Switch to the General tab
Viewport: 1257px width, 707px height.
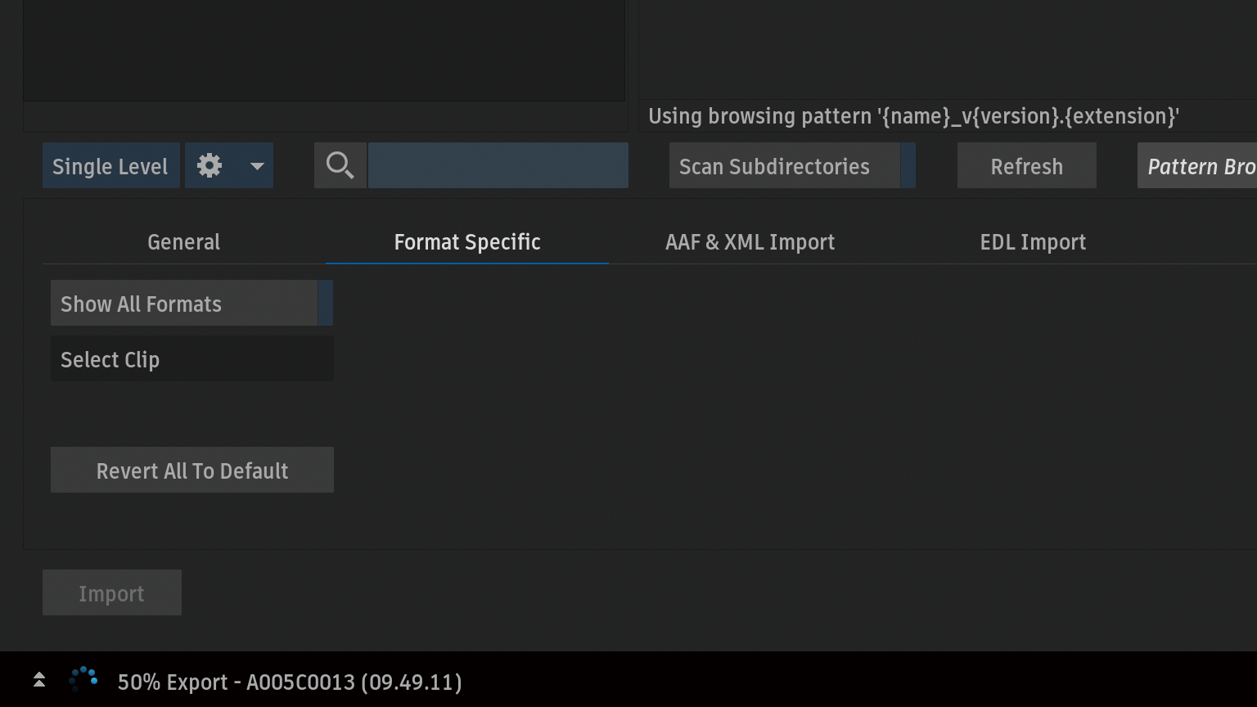click(183, 242)
